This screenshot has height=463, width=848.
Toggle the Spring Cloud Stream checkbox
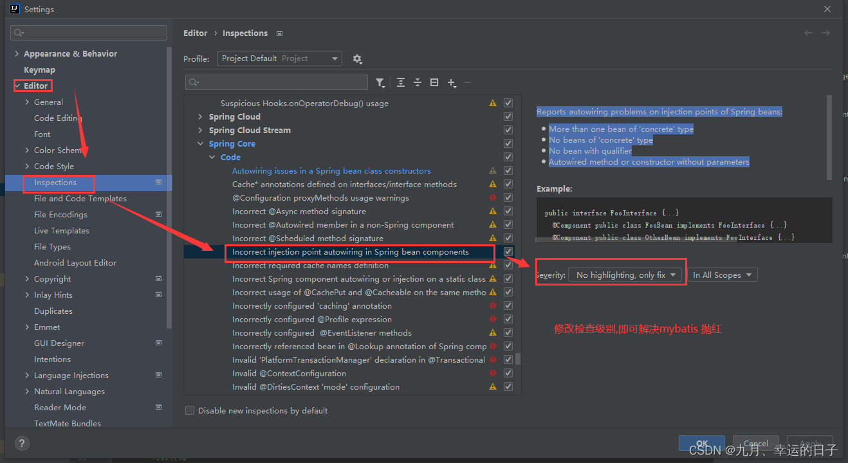click(x=508, y=130)
